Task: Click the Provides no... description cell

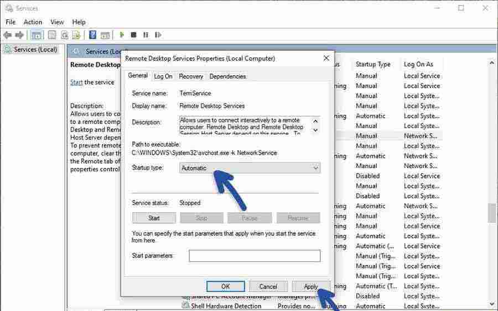Action: pyautogui.click(x=297, y=306)
